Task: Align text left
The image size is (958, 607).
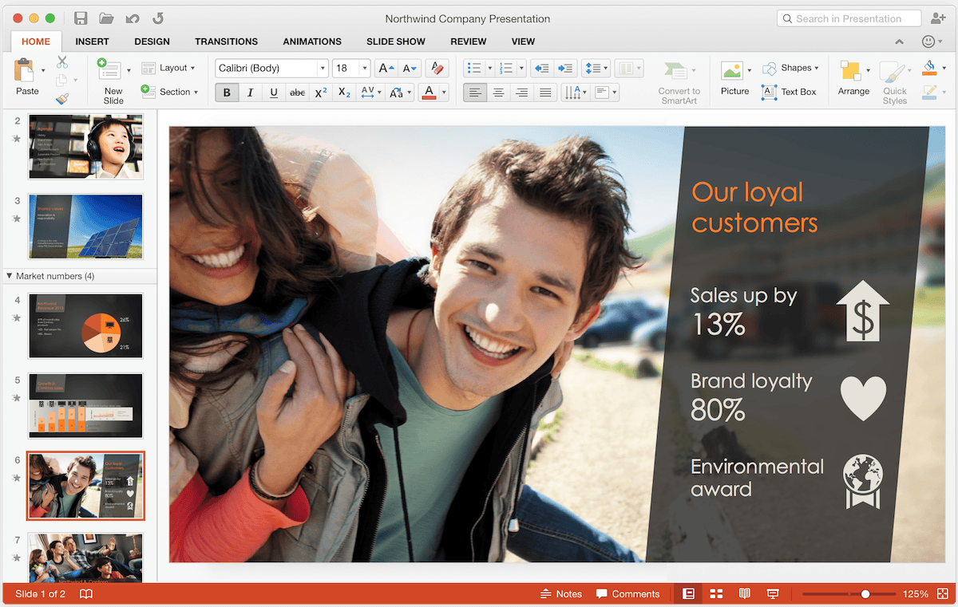Action: pos(475,93)
